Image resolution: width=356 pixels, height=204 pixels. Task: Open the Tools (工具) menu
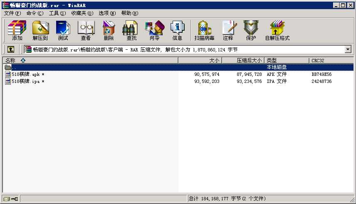pyautogui.click(x=57, y=13)
